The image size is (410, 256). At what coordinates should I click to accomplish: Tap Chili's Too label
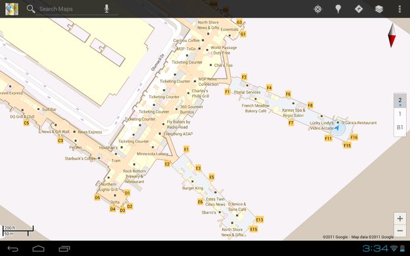pyautogui.click(x=223, y=65)
